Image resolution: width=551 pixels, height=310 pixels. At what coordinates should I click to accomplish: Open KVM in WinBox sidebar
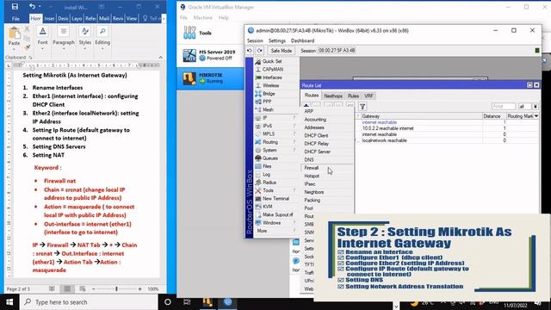point(268,207)
